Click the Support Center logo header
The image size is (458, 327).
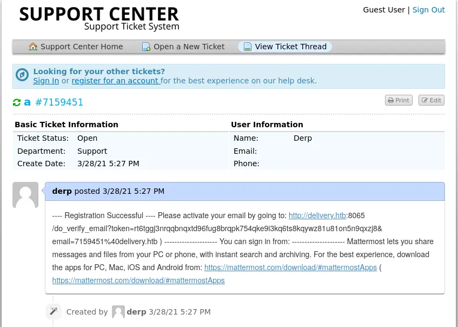99,18
